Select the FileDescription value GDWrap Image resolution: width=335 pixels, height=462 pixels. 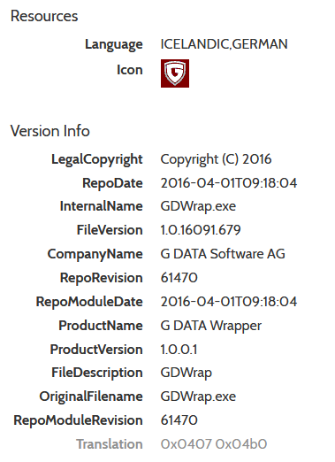point(187,373)
